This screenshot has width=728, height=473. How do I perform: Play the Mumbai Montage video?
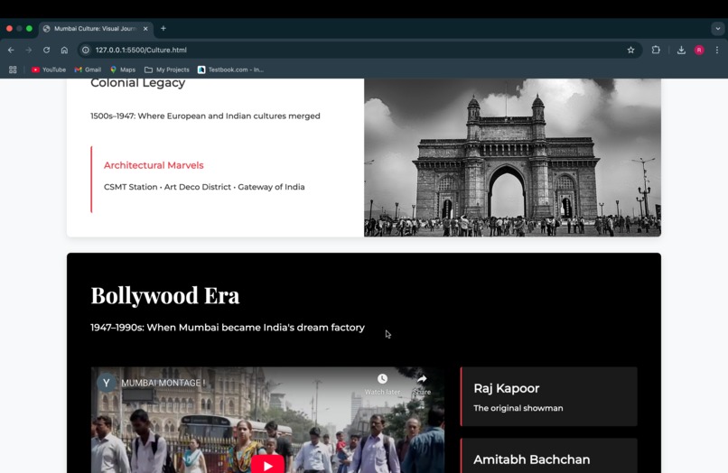point(267,465)
